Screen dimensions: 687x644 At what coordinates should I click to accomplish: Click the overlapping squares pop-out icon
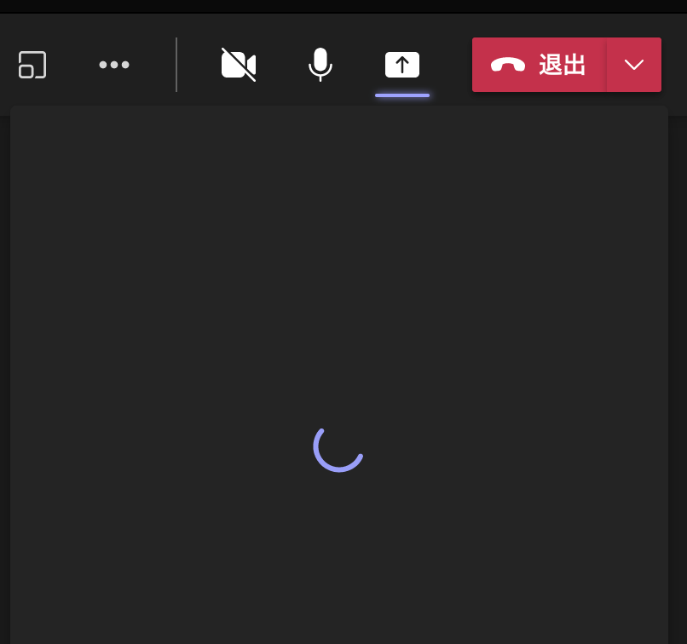click(32, 65)
